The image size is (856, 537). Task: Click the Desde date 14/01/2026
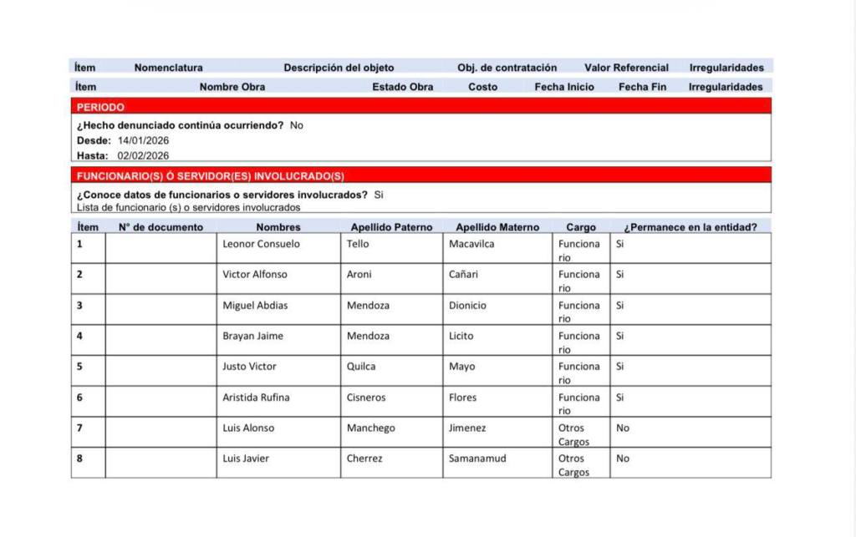click(143, 140)
